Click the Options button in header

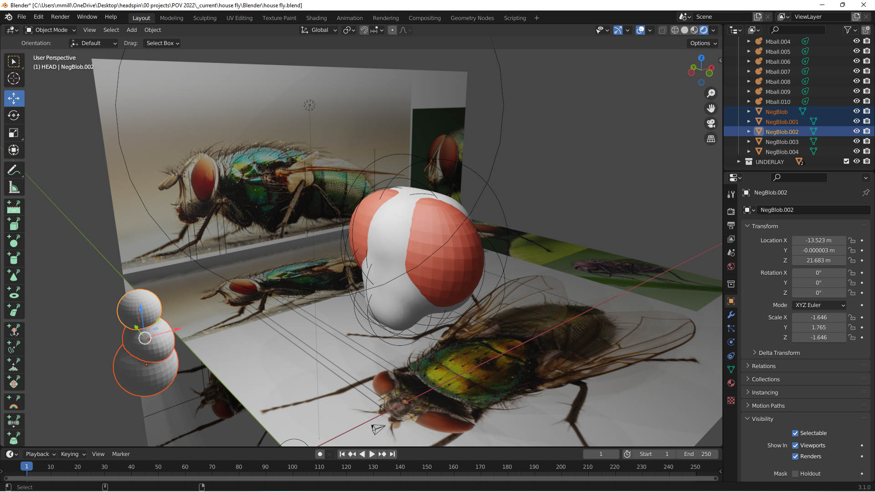click(x=703, y=43)
